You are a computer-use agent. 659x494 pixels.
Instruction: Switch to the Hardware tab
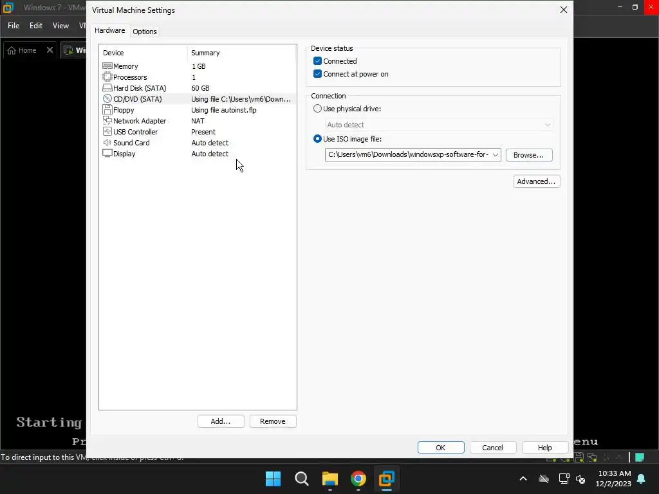pos(109,30)
